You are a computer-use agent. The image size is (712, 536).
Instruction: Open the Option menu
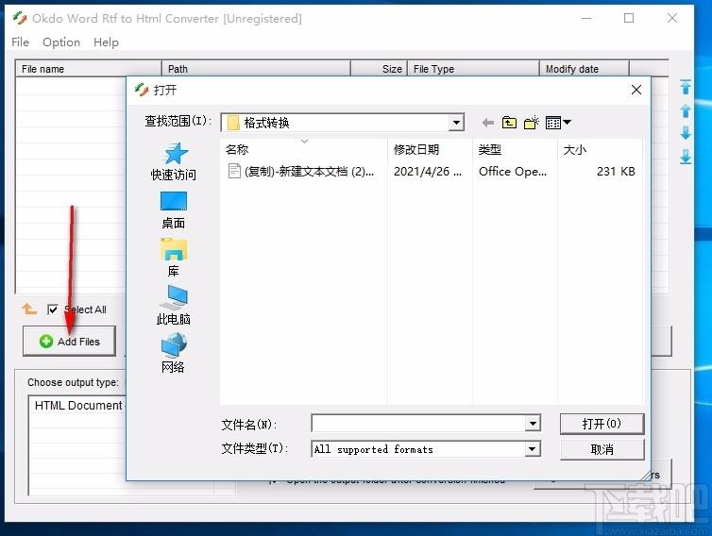tap(61, 42)
